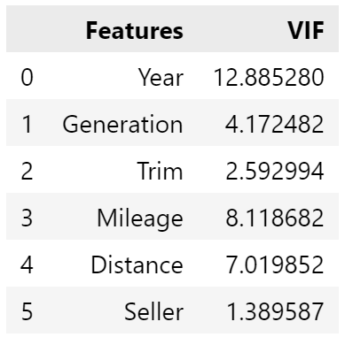Click VIF value 7.019852
Viewport: 345px width, 337px height.
(x=275, y=264)
